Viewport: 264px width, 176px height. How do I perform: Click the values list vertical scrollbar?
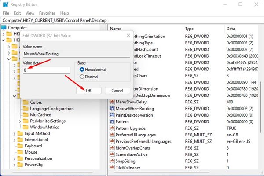[261, 106]
